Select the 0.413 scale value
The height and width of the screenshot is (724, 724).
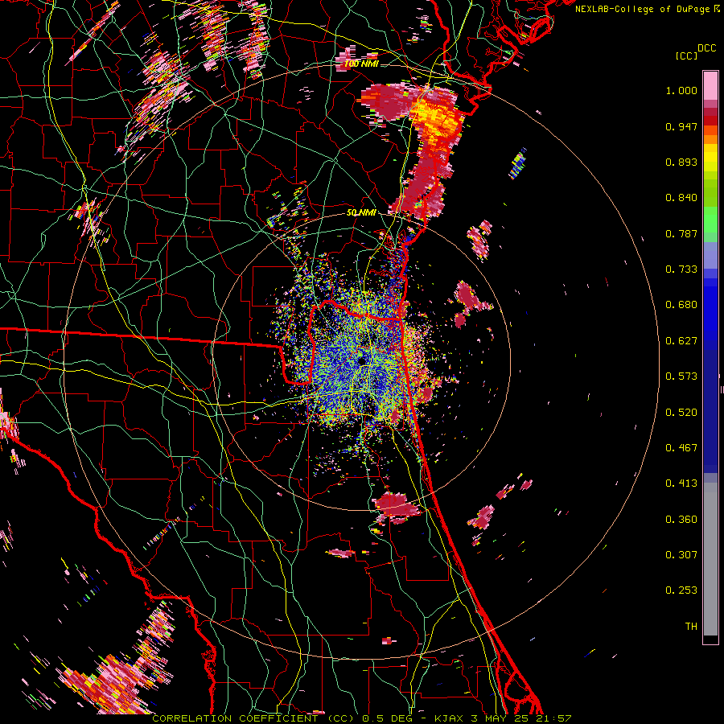pos(681,483)
